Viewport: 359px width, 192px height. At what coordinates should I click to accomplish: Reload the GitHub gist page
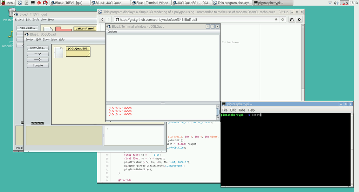283,20
